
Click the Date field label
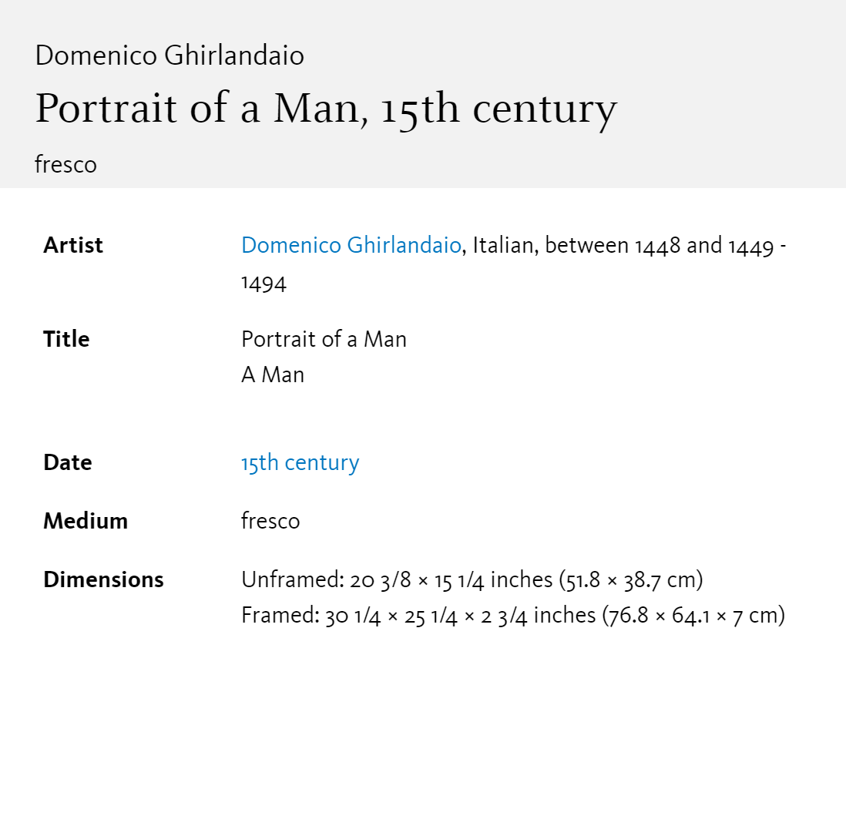68,463
